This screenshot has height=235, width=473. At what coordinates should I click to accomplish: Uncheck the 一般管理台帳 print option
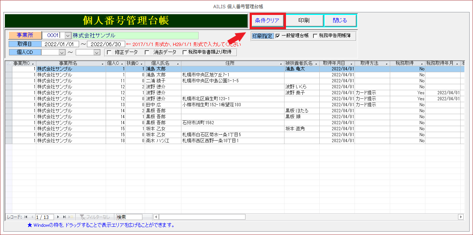click(x=278, y=36)
